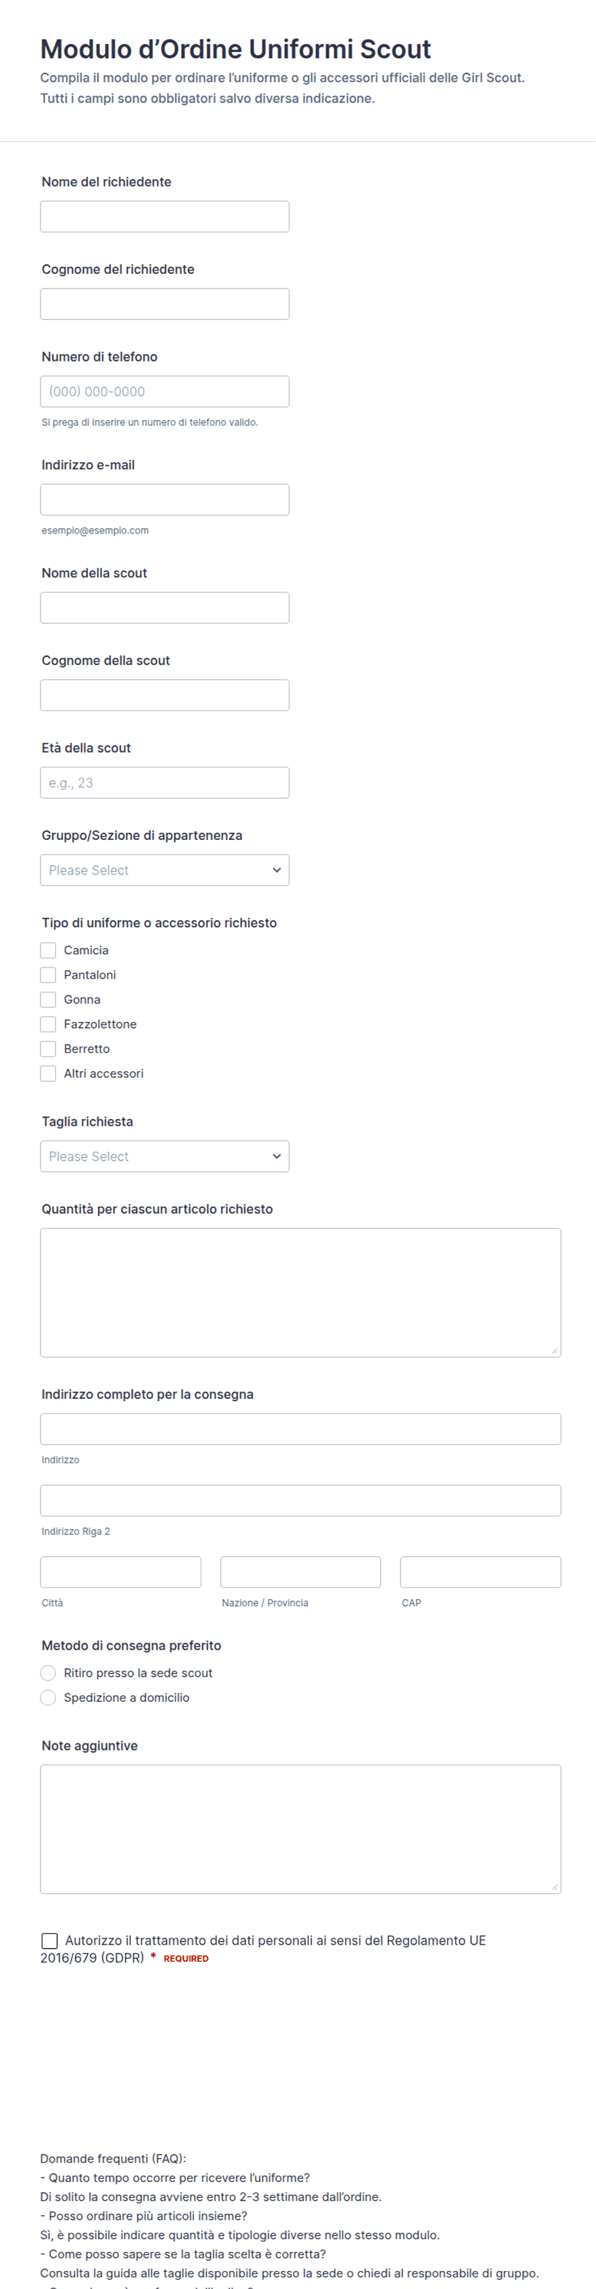Select the Età della scout field
Viewport: 596px width, 2289px height.
pyautogui.click(x=164, y=783)
